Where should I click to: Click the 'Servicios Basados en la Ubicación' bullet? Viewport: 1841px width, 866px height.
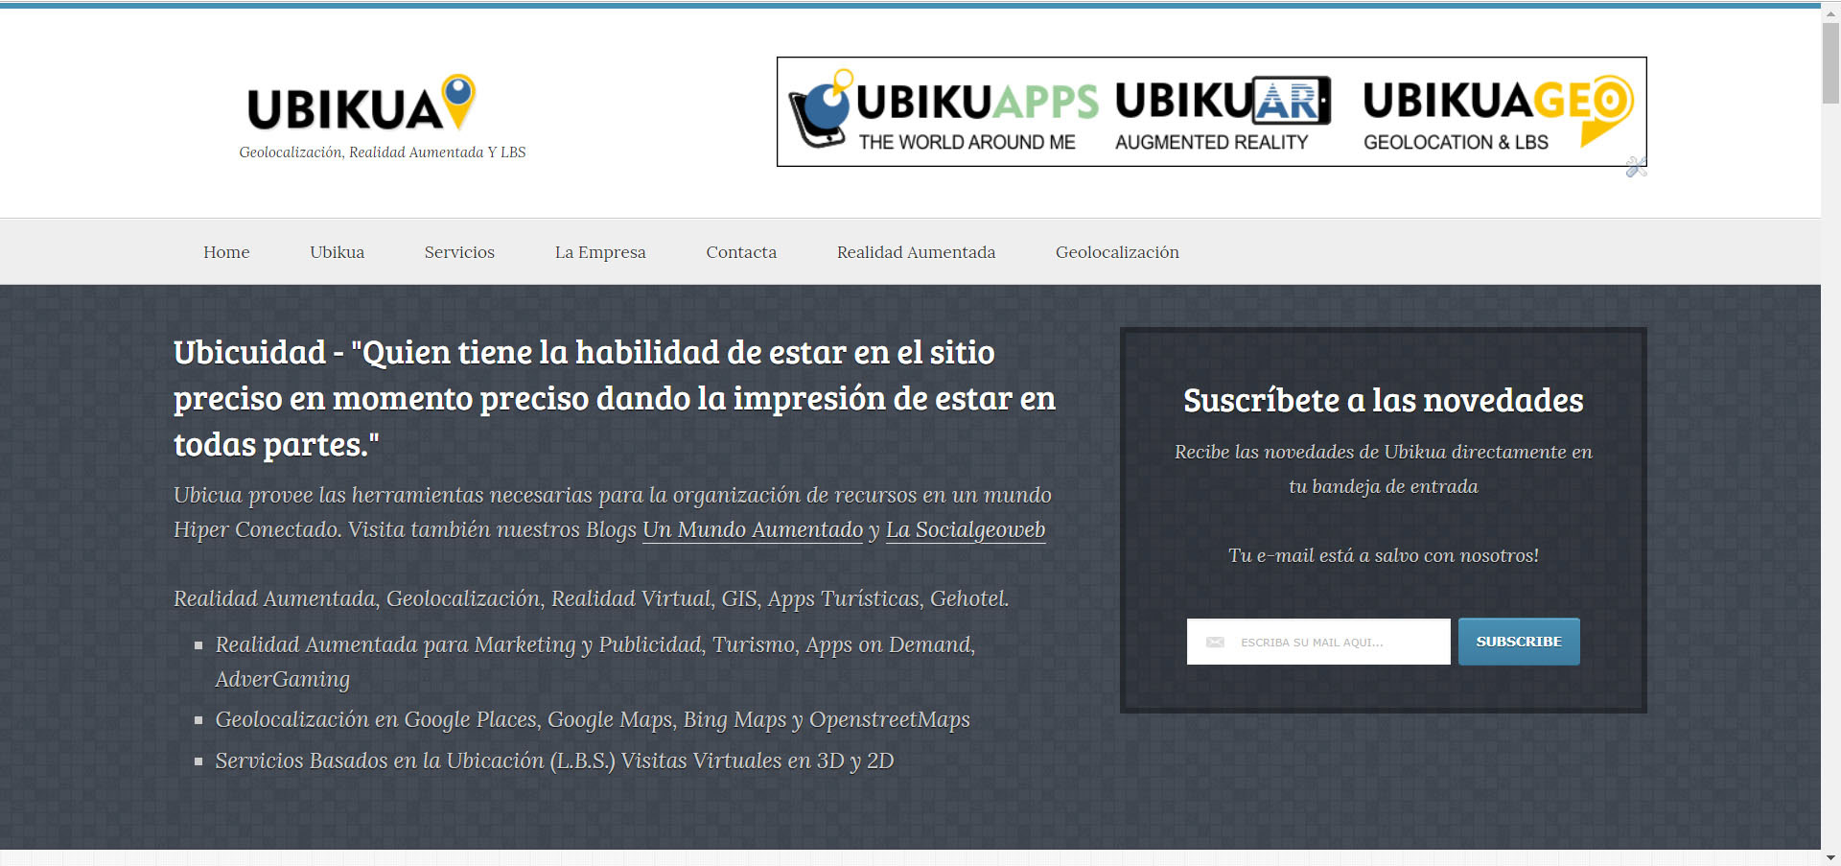(554, 761)
